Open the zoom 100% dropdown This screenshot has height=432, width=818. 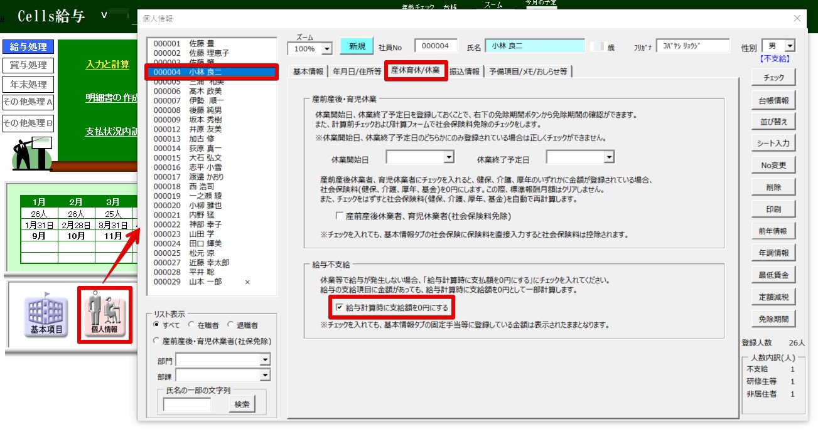point(326,49)
